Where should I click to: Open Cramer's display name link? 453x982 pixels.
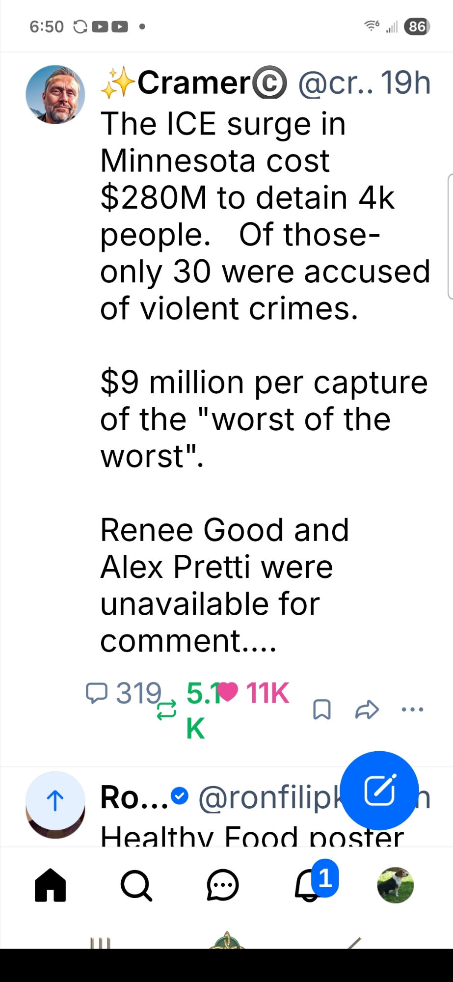(194, 83)
